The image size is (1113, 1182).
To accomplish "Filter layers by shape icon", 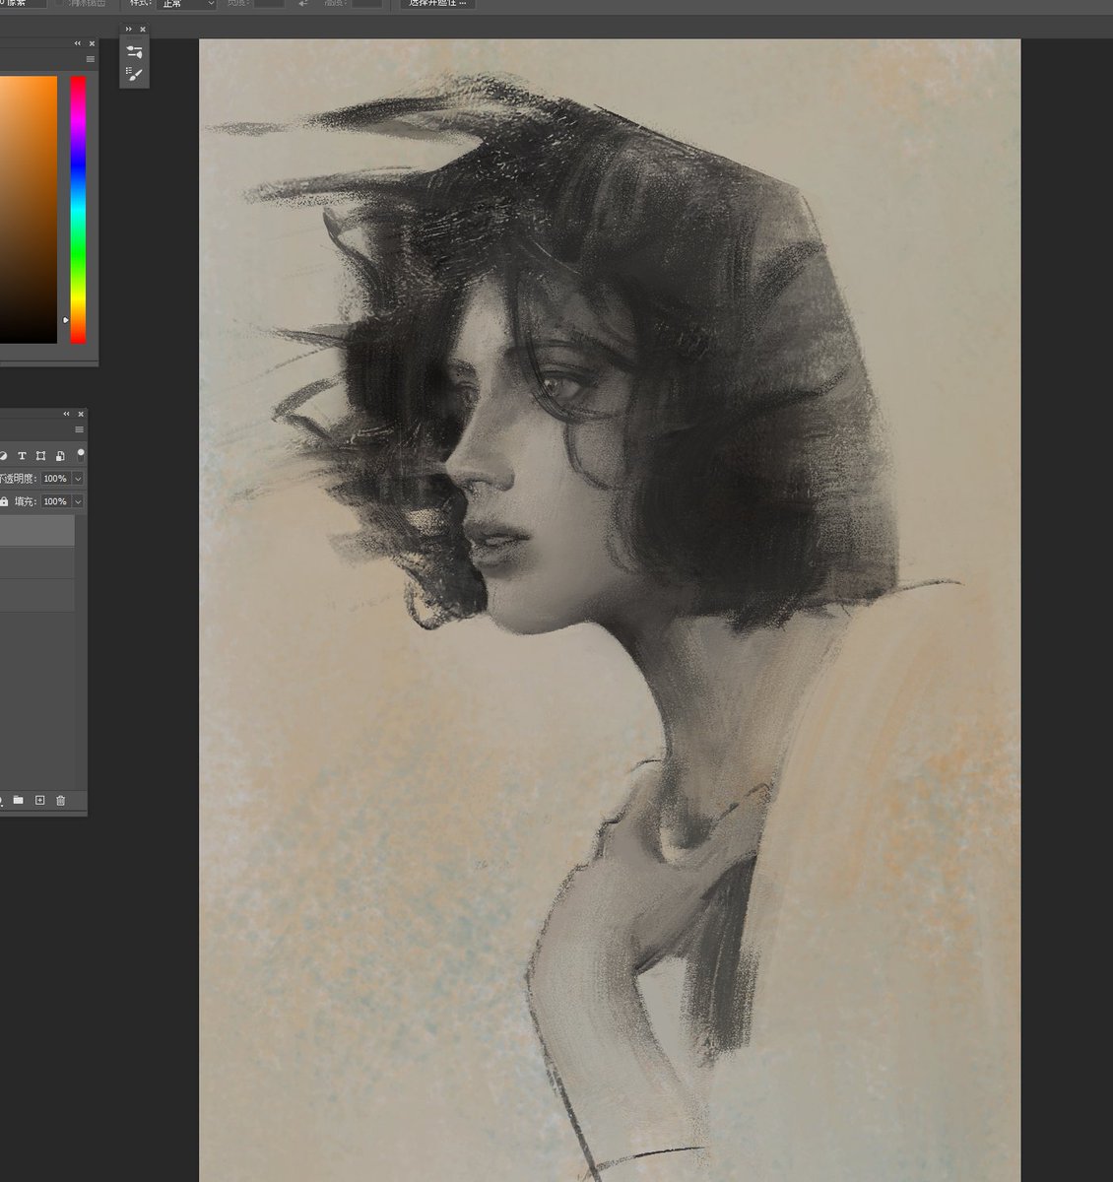I will coord(40,456).
